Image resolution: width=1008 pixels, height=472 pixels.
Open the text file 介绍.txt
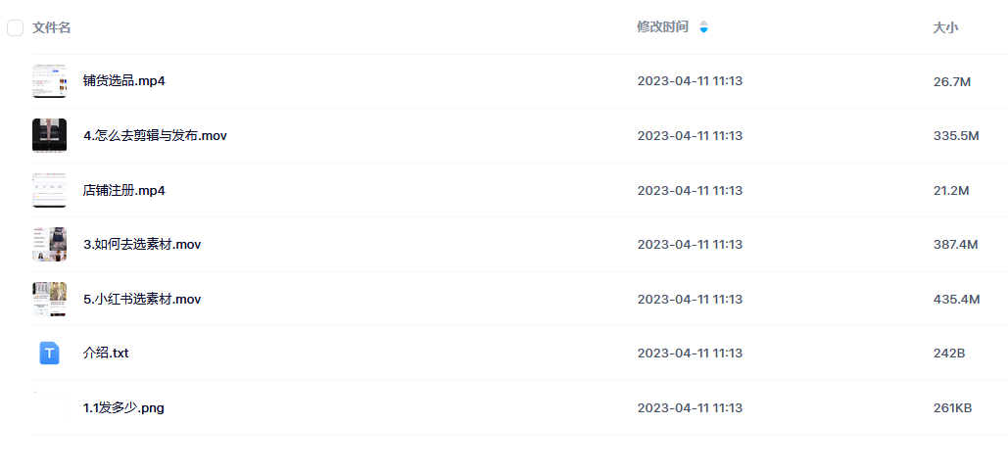point(106,354)
